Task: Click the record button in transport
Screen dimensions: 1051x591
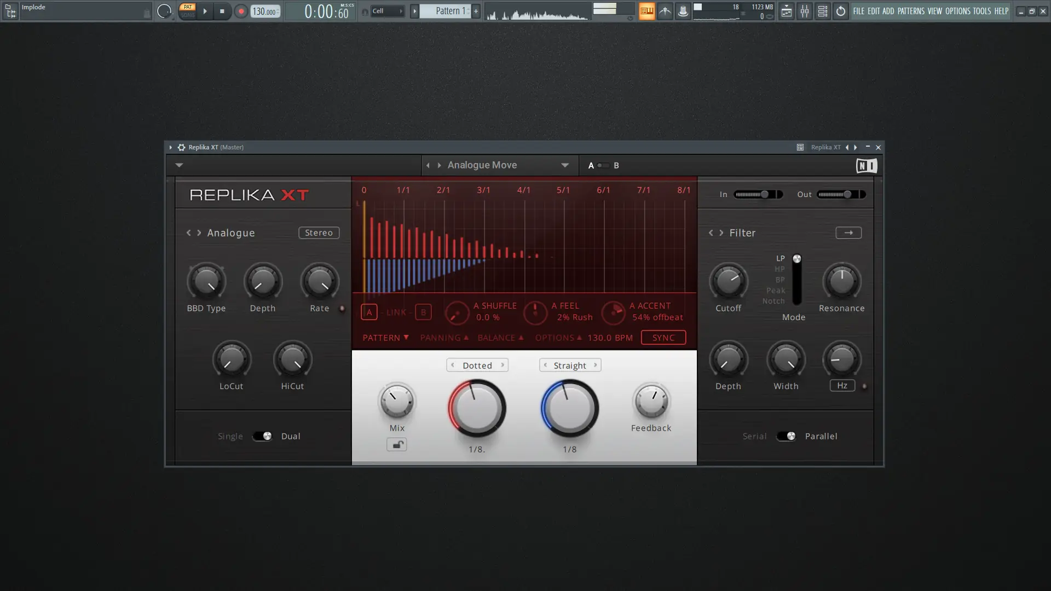Action: pyautogui.click(x=241, y=11)
